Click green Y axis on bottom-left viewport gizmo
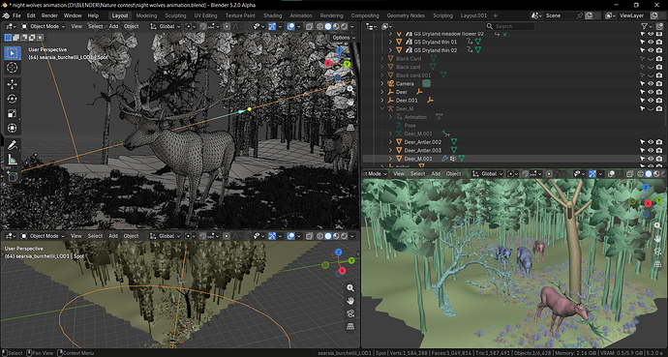 tap(351, 260)
